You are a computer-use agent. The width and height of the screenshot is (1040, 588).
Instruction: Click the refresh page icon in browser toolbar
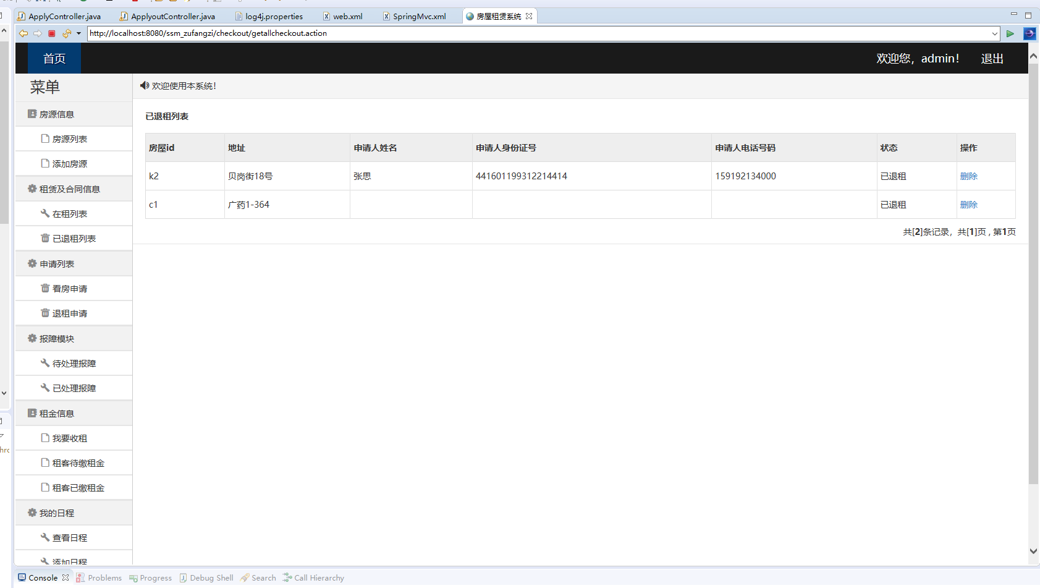click(x=66, y=33)
